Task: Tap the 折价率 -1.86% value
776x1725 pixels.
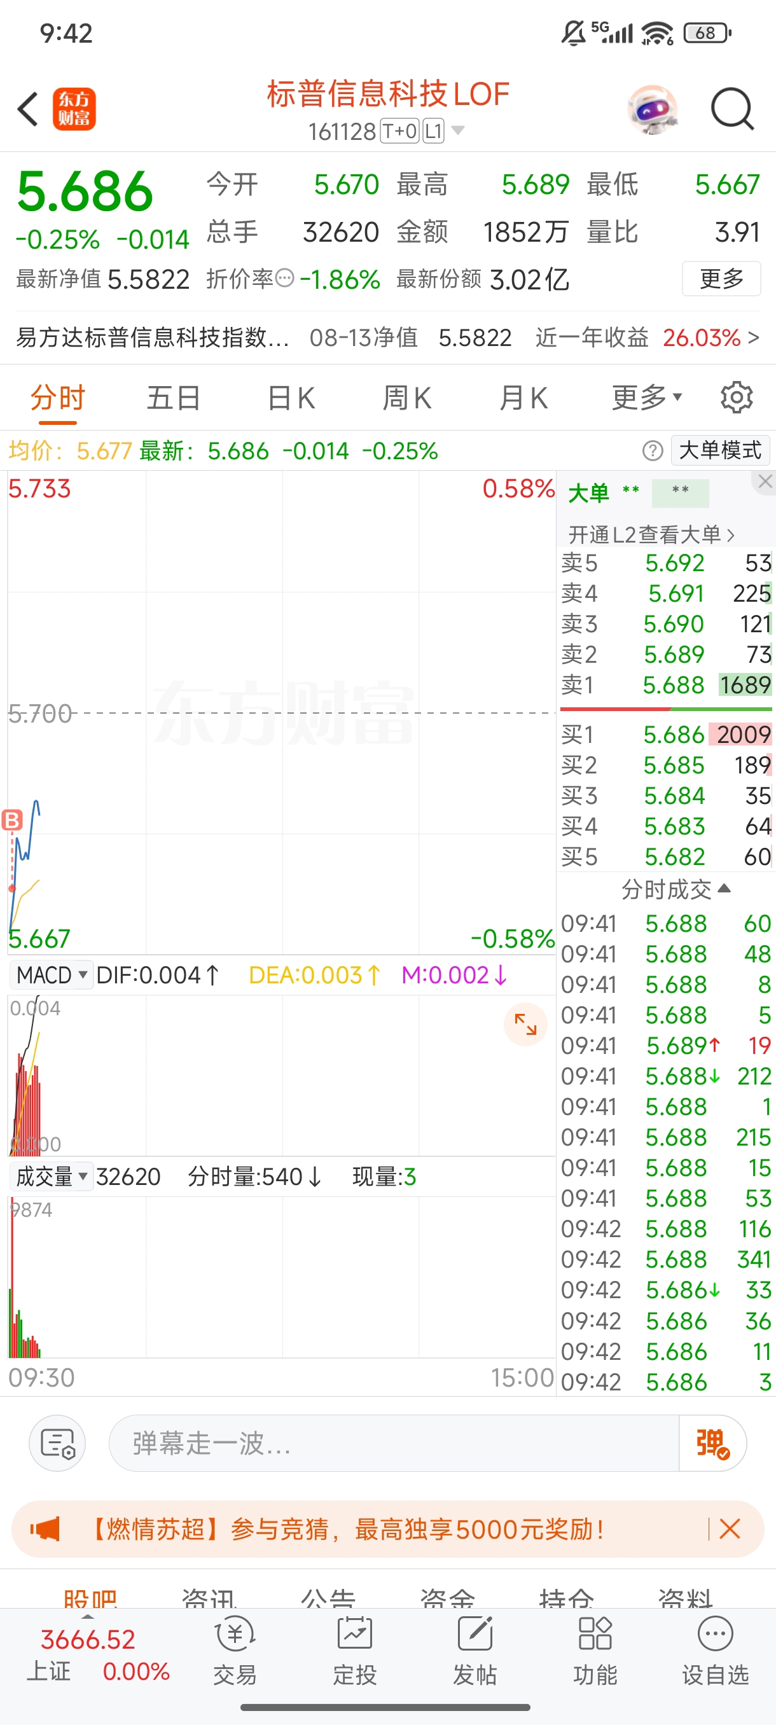Action: point(340,279)
